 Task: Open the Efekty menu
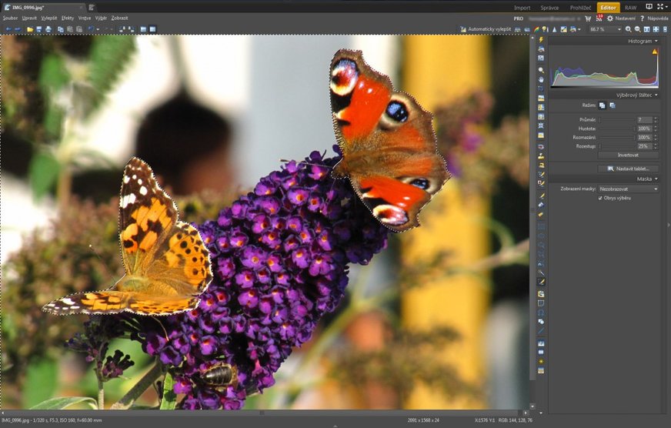click(x=68, y=18)
